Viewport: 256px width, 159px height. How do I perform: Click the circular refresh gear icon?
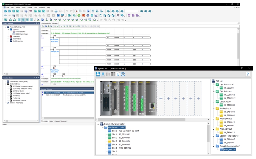(x=123, y=74)
